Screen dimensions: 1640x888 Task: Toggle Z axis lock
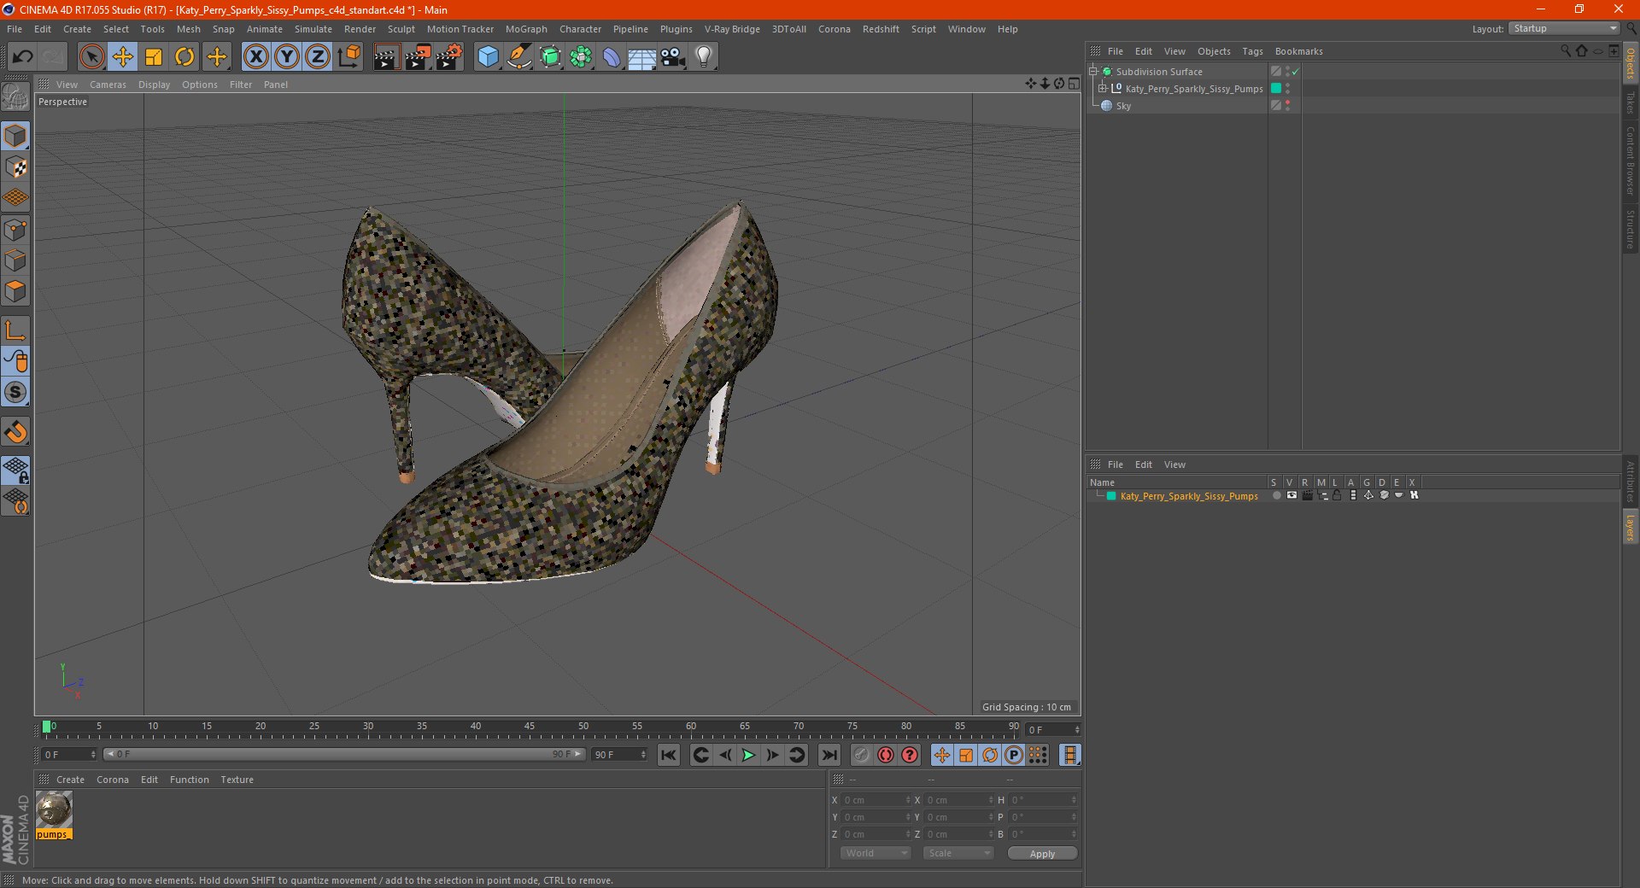[318, 57]
